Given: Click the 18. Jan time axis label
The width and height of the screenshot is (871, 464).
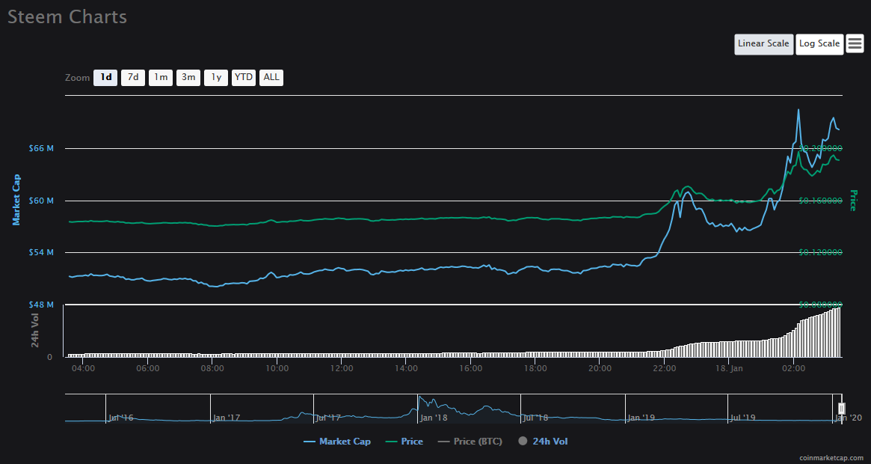Looking at the screenshot, I should point(728,368).
